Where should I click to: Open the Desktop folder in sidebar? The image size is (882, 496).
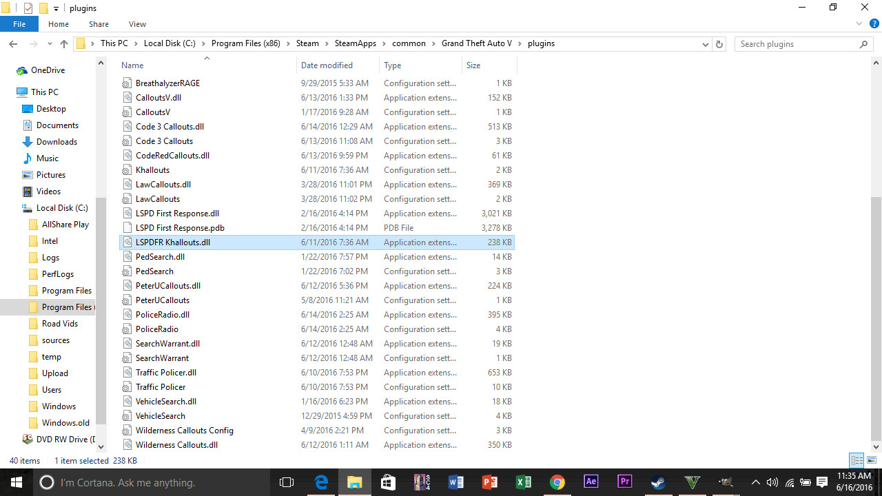tap(51, 109)
